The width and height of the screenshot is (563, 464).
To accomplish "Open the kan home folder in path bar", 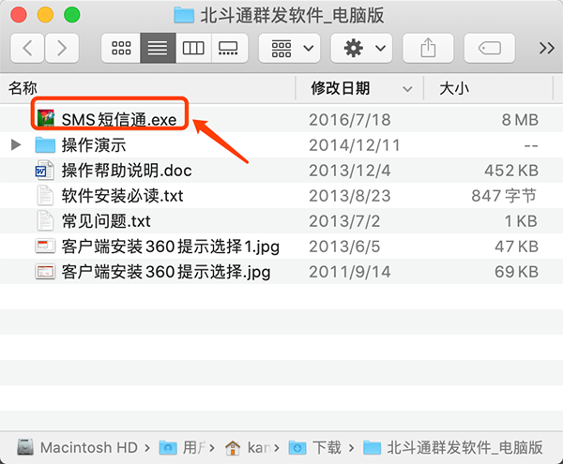I will click(x=248, y=447).
